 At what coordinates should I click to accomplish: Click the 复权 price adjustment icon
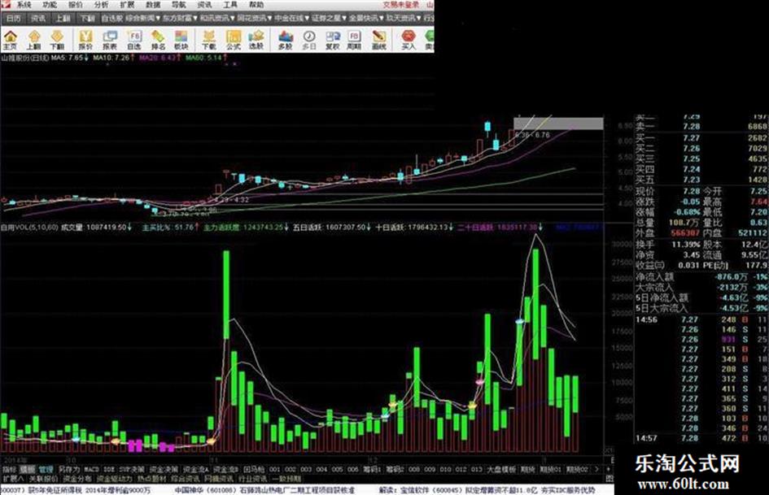pyautogui.click(x=333, y=40)
